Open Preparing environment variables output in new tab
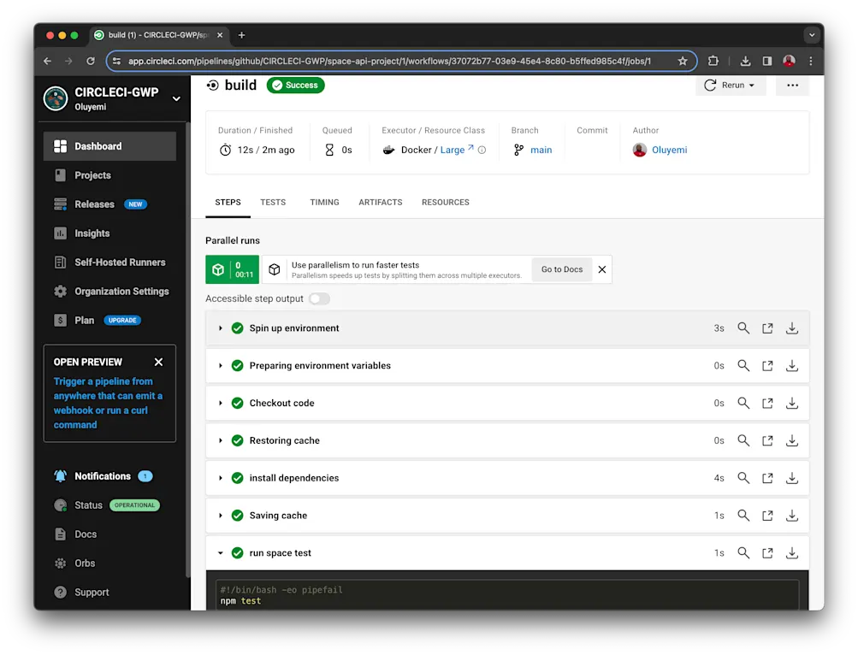This screenshot has height=655, width=858. coord(767,365)
